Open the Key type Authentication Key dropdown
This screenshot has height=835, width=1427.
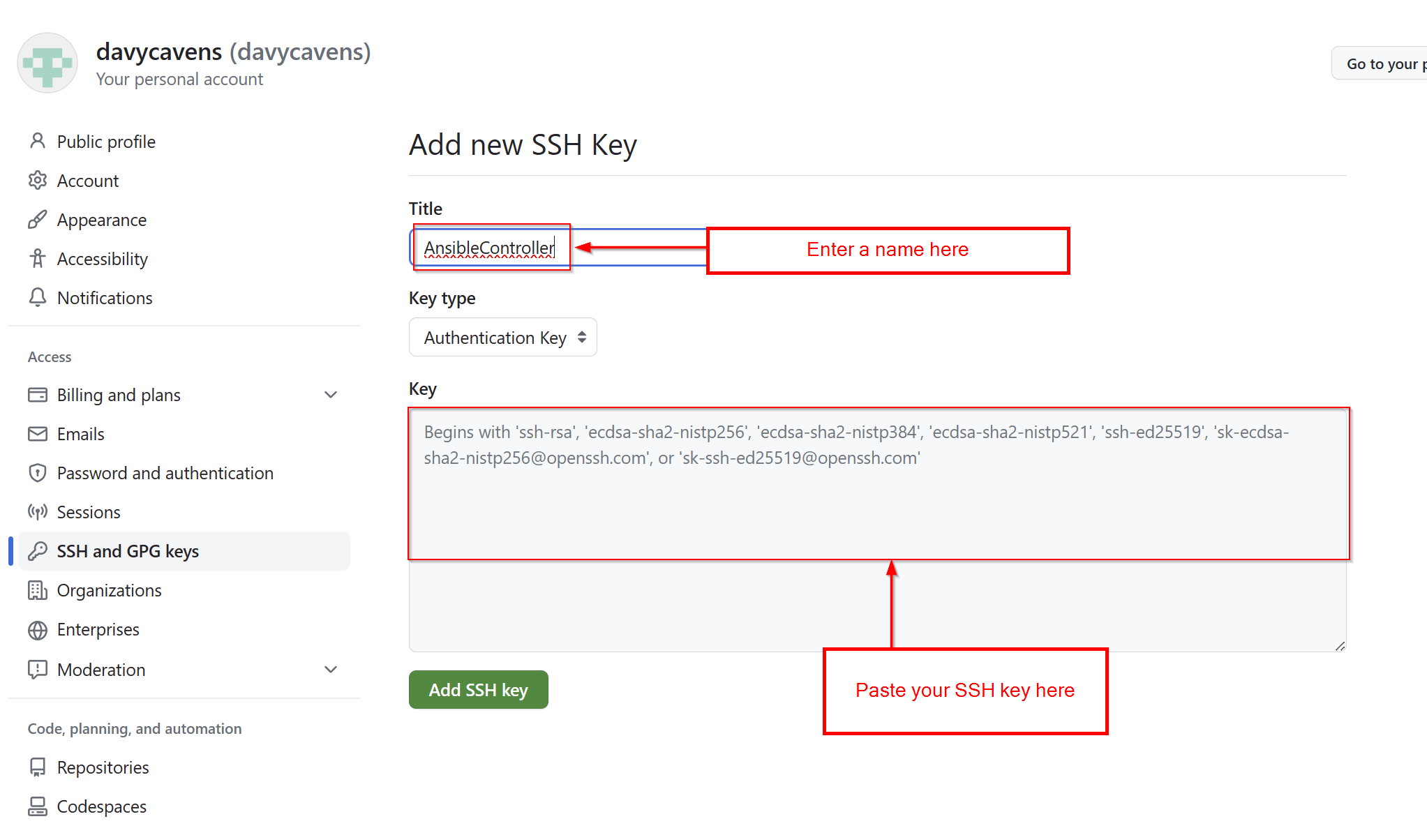point(502,338)
